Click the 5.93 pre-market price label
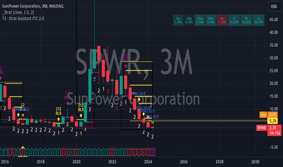283x167 pixels. pyautogui.click(x=273, y=115)
